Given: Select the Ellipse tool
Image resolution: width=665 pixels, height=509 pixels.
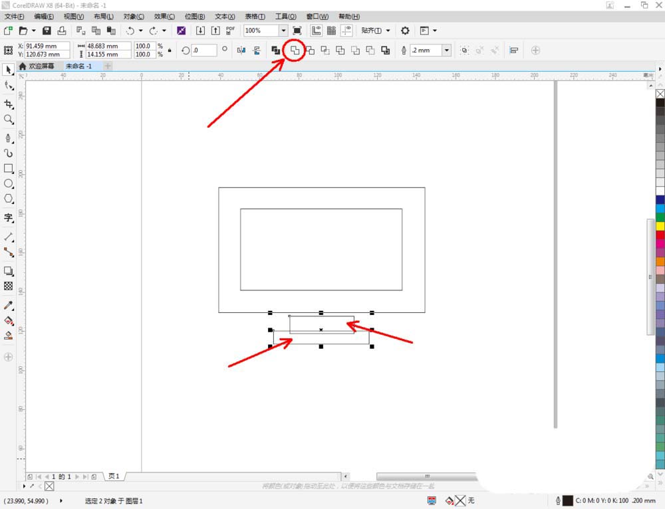Looking at the screenshot, I should 9,183.
